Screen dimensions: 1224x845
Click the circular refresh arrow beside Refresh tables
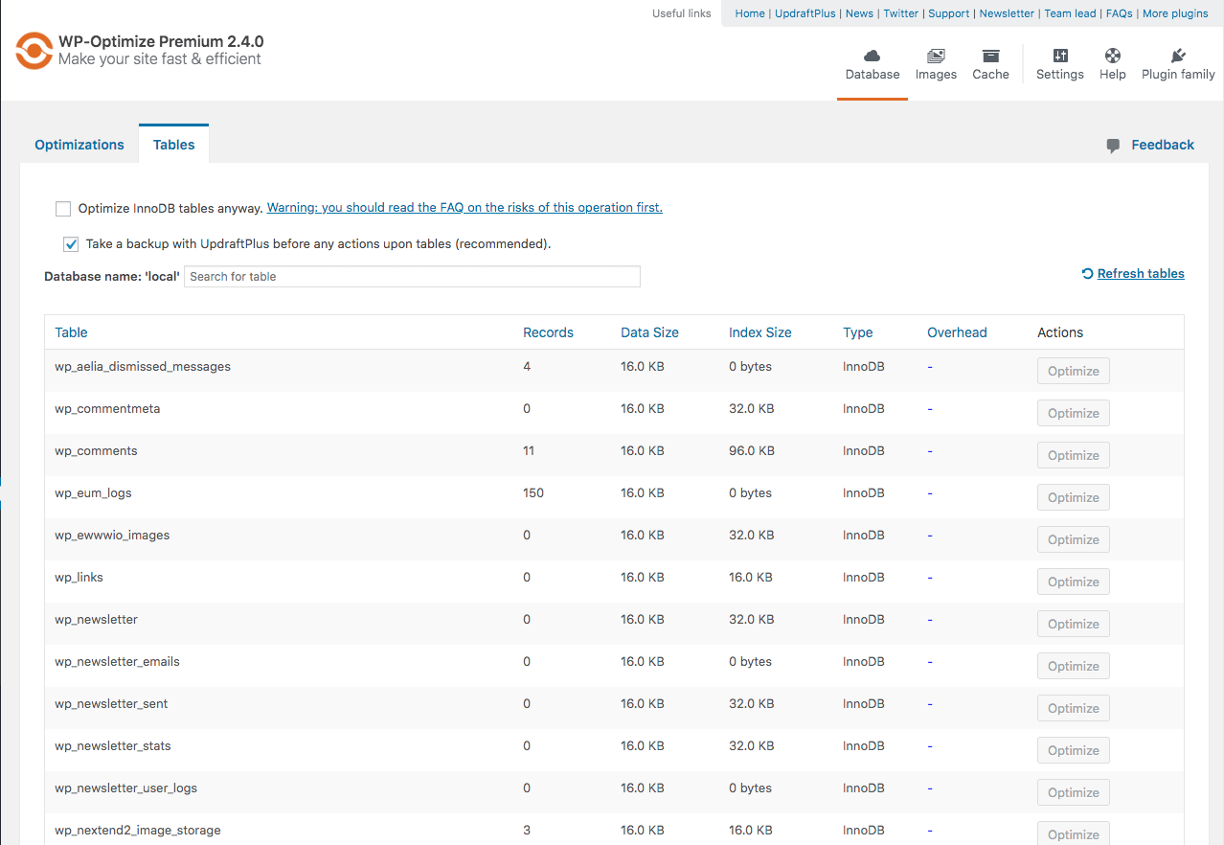[1086, 273]
